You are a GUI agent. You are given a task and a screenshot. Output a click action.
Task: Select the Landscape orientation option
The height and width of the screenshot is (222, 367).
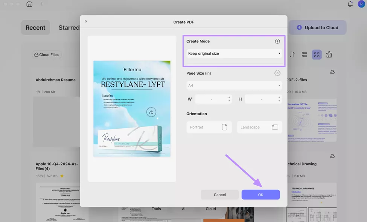(x=259, y=127)
